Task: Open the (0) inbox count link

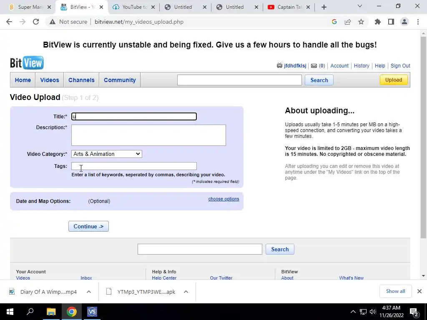Action: 322,65
